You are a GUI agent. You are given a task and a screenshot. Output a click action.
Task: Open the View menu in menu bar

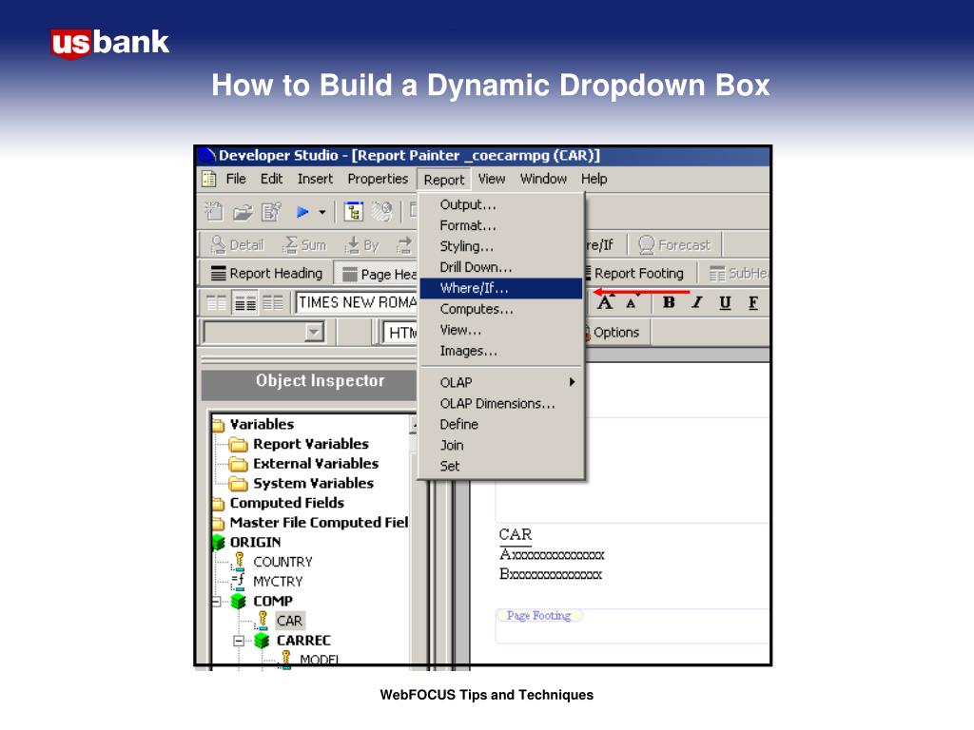[x=492, y=179]
